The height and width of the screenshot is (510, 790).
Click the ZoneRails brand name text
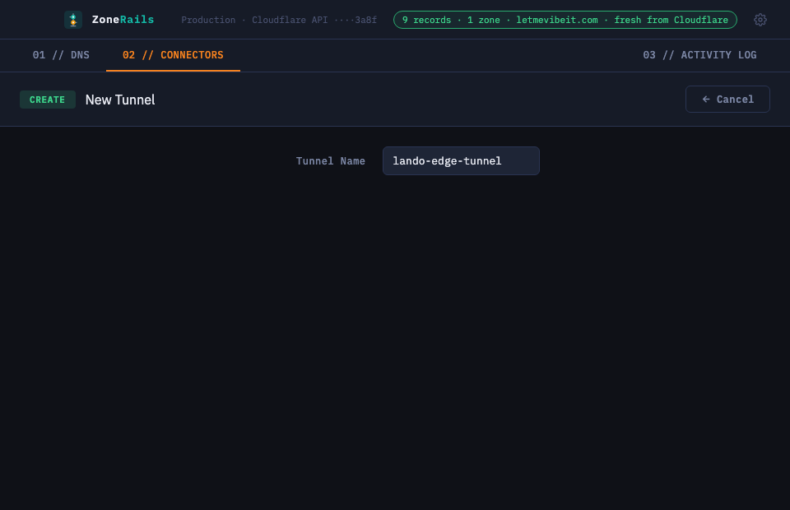point(123,20)
